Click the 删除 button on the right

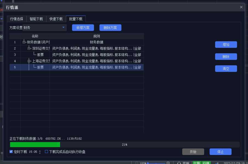click(226, 57)
